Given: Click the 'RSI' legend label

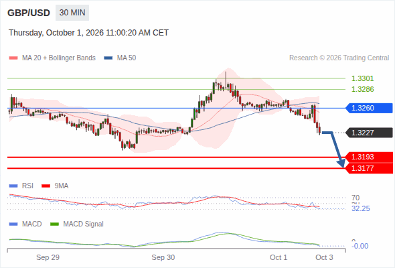Looking at the screenshot, I should (x=27, y=186).
